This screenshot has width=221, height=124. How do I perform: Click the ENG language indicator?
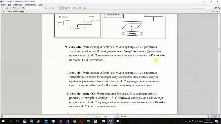(201, 121)
